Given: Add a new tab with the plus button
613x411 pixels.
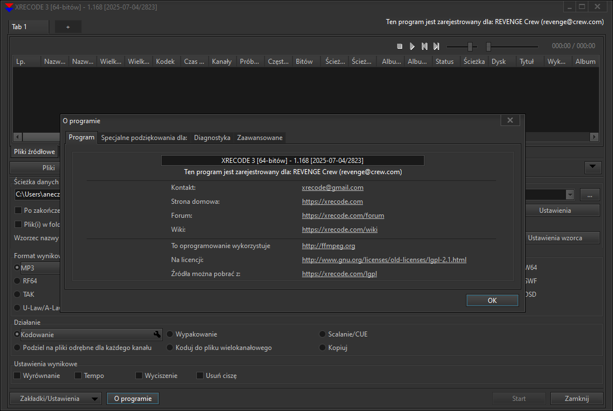Looking at the screenshot, I should 68,27.
